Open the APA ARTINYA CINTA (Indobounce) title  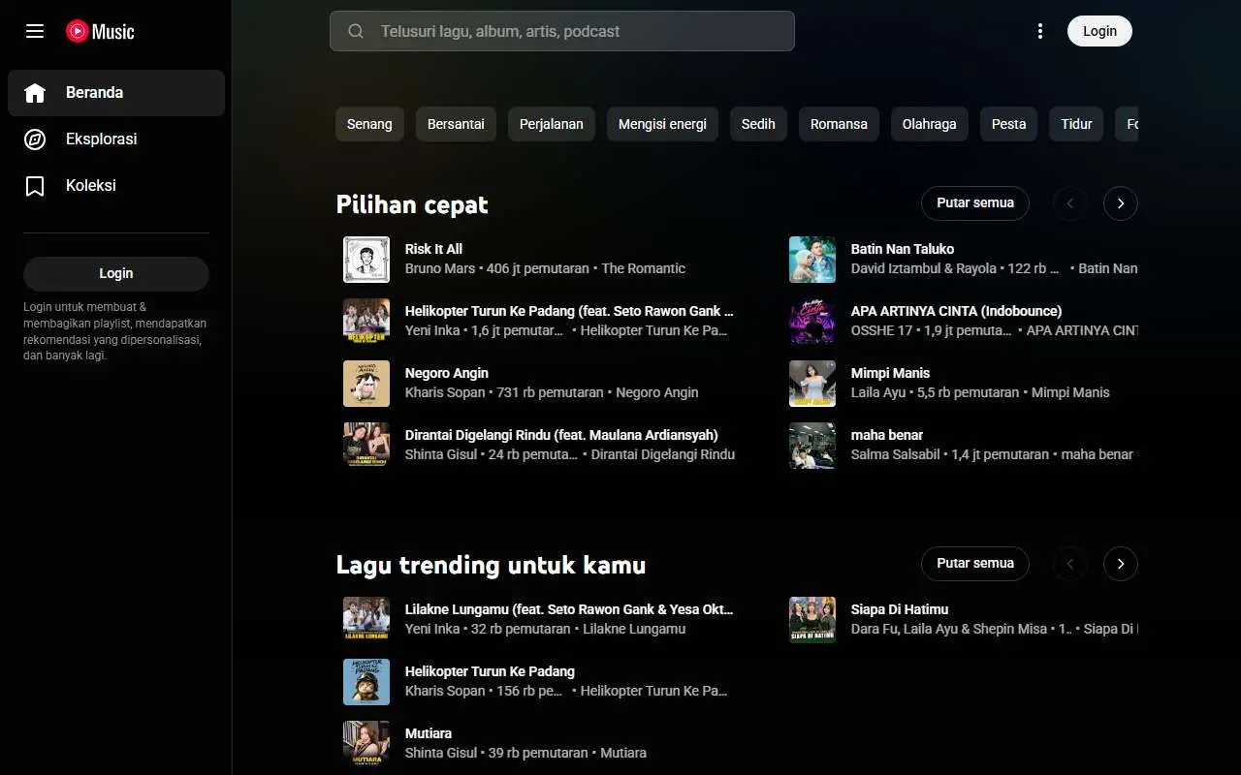(956, 311)
